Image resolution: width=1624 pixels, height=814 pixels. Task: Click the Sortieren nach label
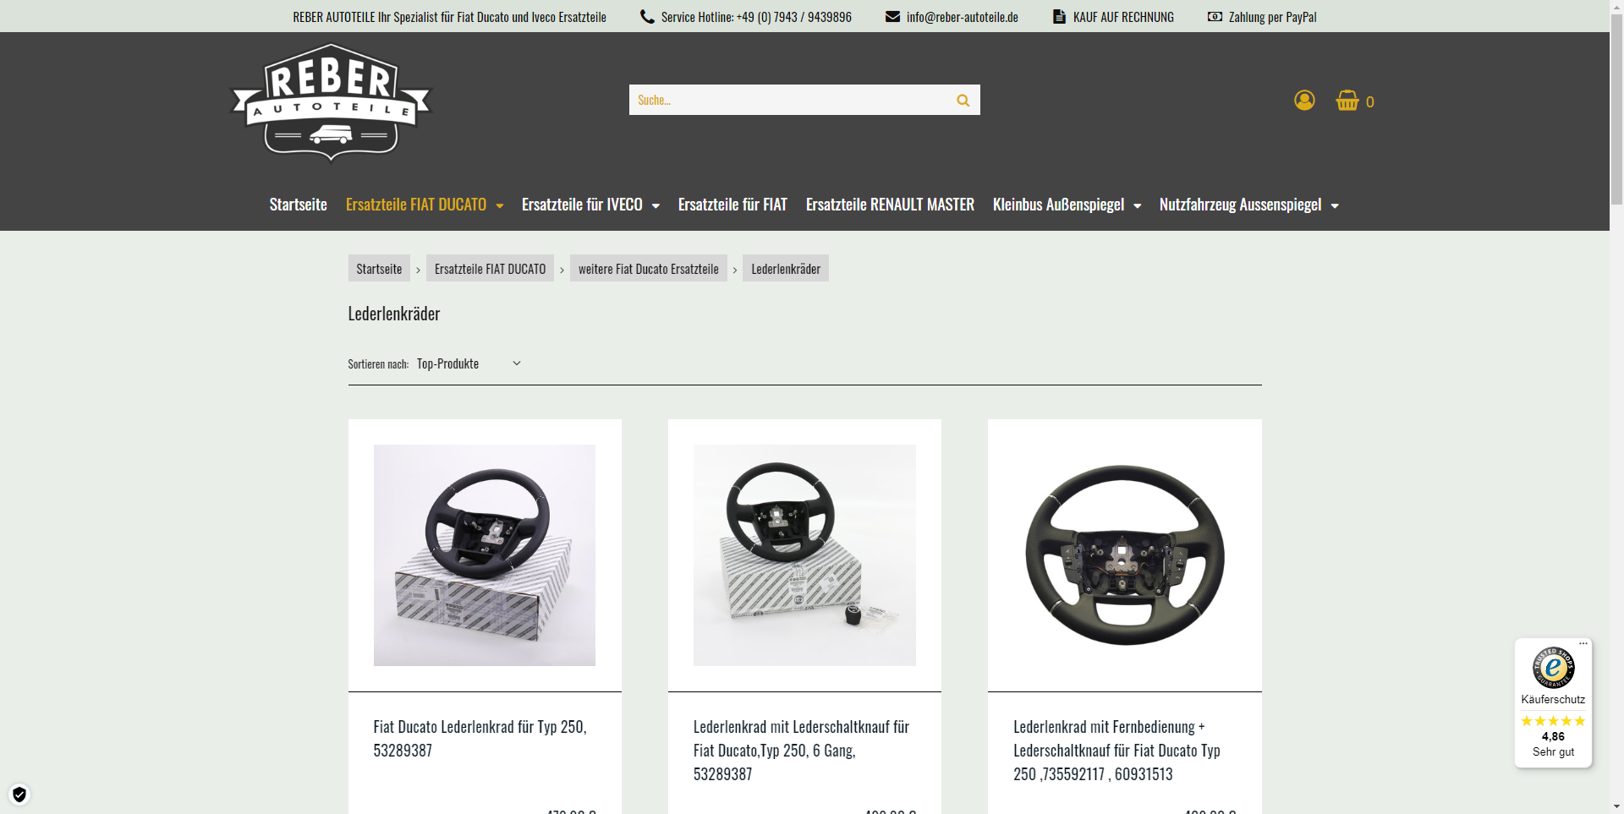378,364
